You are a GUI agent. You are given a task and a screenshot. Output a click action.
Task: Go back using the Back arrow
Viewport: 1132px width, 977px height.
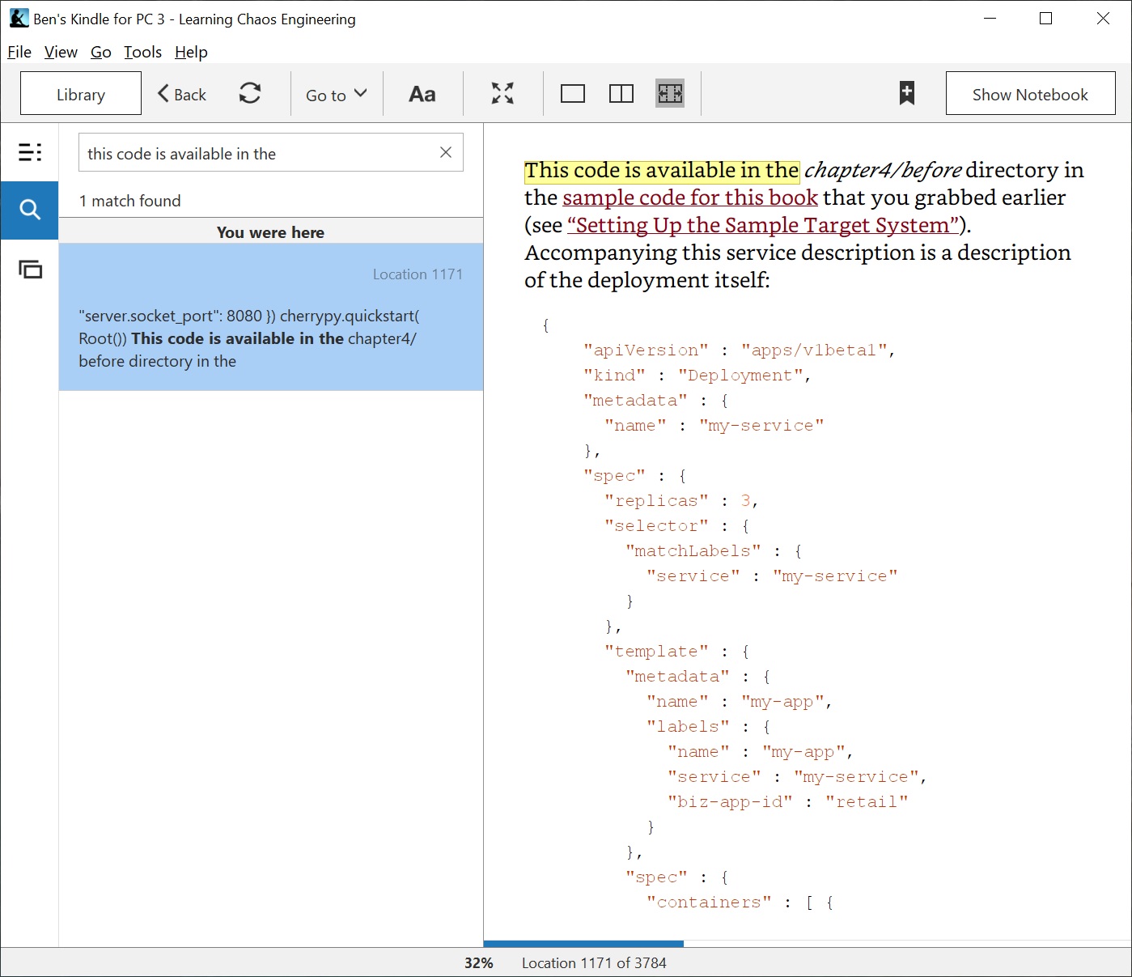180,93
